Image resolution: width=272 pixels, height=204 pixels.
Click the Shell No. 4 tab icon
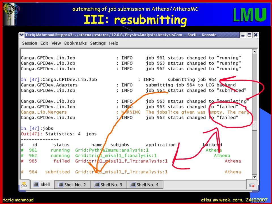pyautogui.click(x=133, y=185)
